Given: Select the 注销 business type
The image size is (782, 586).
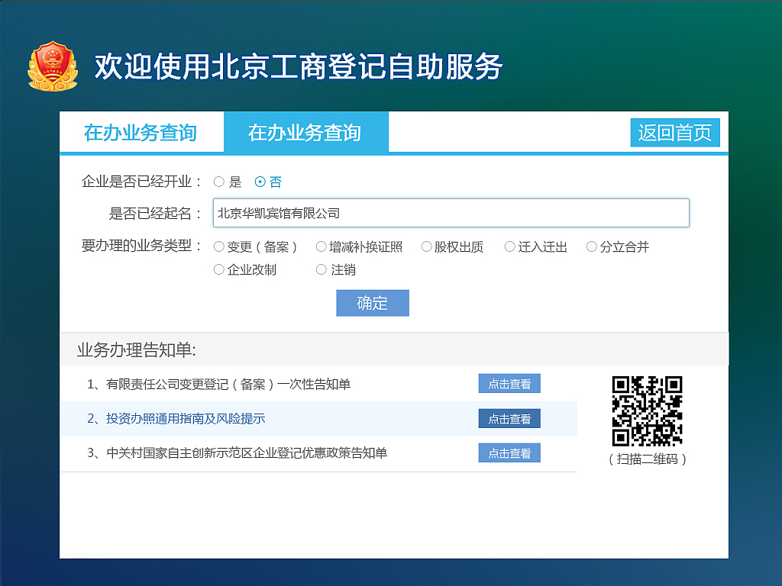Looking at the screenshot, I should point(322,269).
